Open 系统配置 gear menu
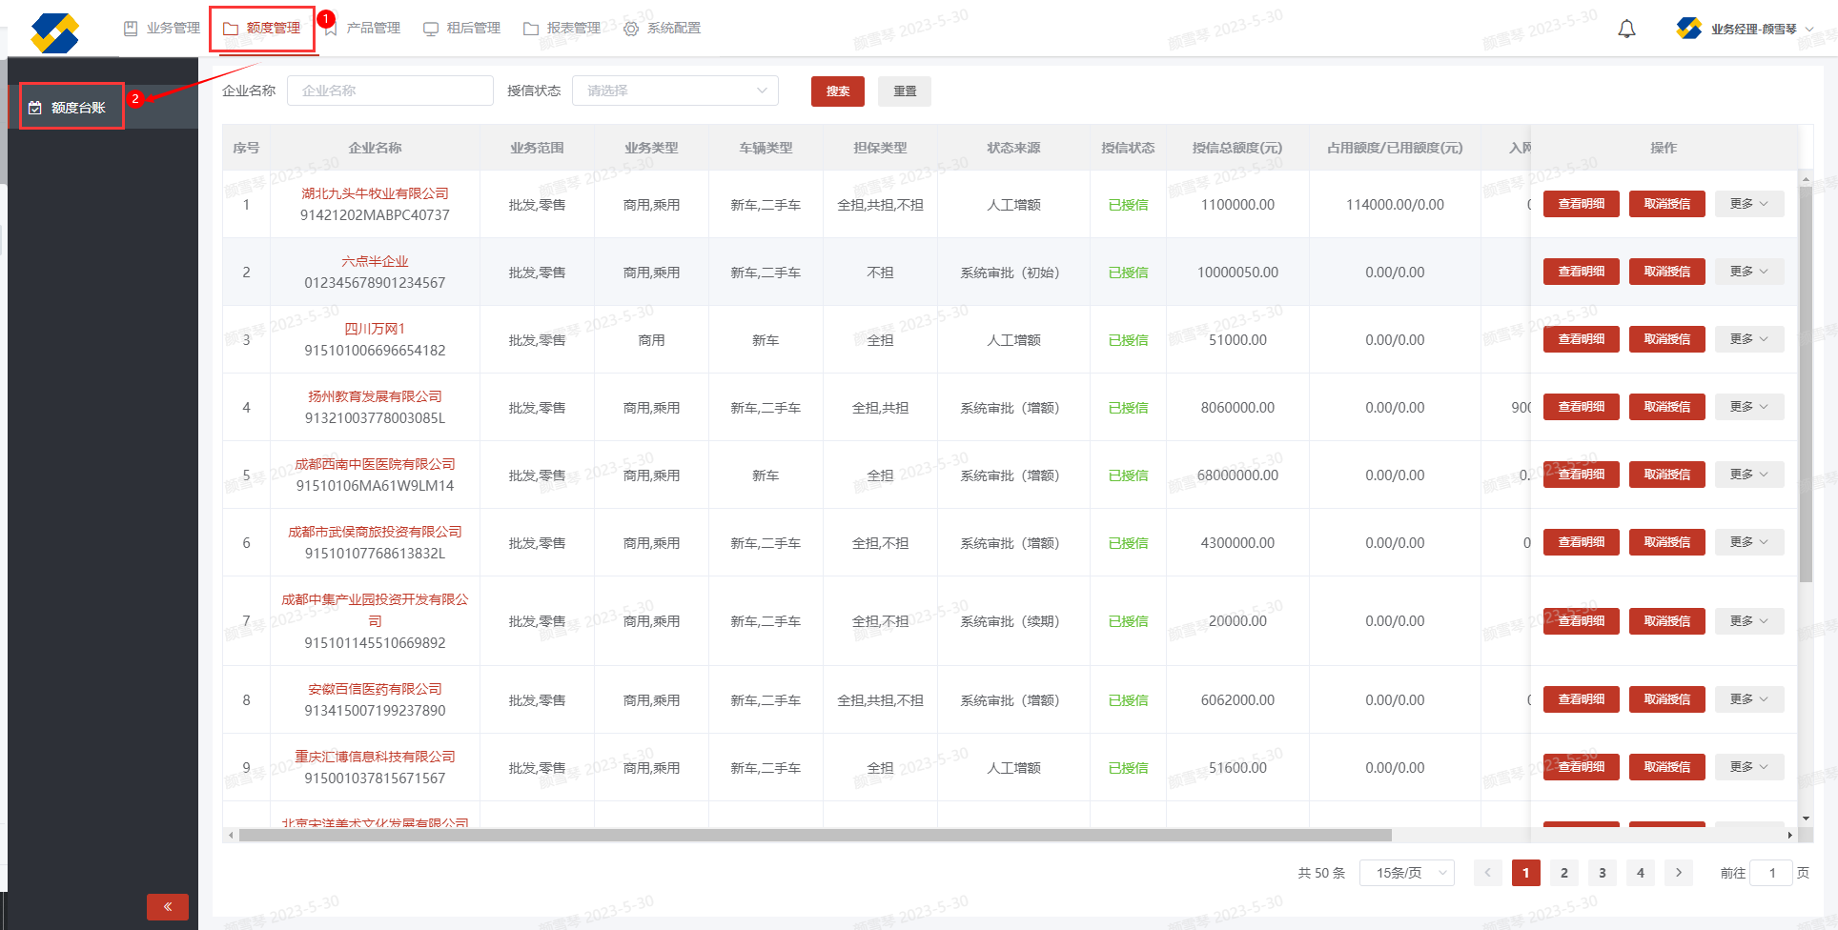This screenshot has width=1838, height=930. click(x=662, y=29)
